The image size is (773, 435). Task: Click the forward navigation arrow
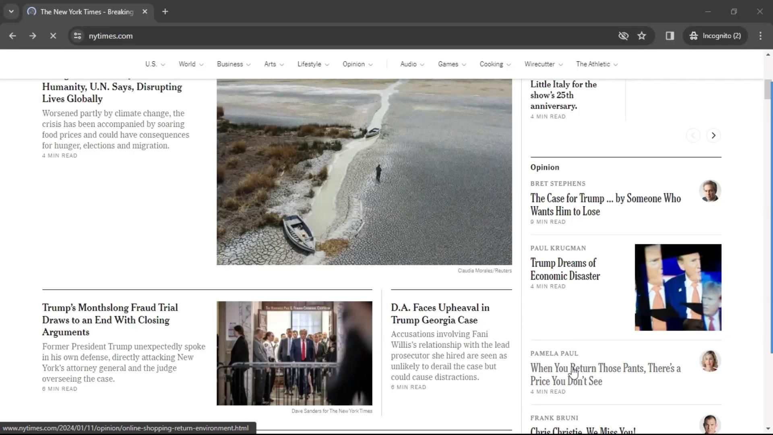click(x=33, y=36)
